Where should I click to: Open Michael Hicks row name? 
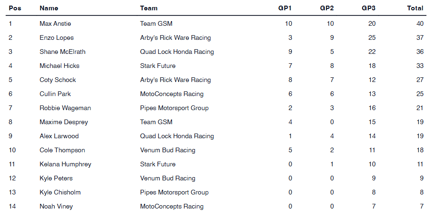[x=60, y=66]
